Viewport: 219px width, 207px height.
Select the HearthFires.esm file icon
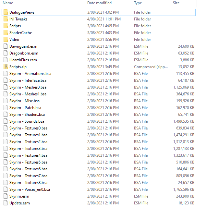6,60
